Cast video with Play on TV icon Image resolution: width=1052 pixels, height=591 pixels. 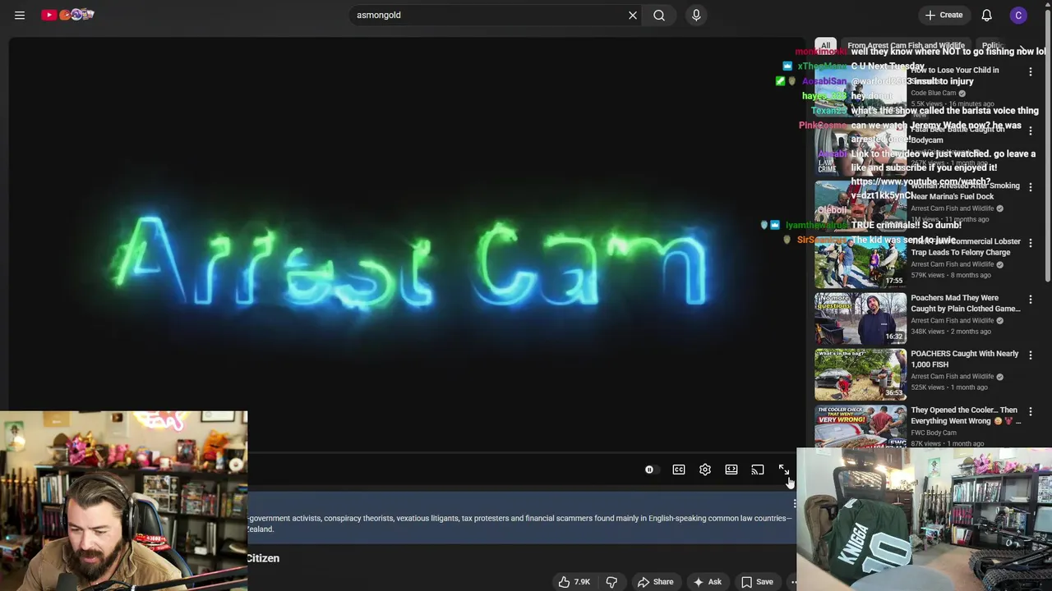point(758,470)
